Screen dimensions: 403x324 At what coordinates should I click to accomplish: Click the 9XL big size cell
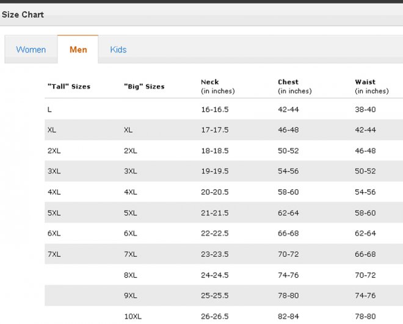coord(130,296)
